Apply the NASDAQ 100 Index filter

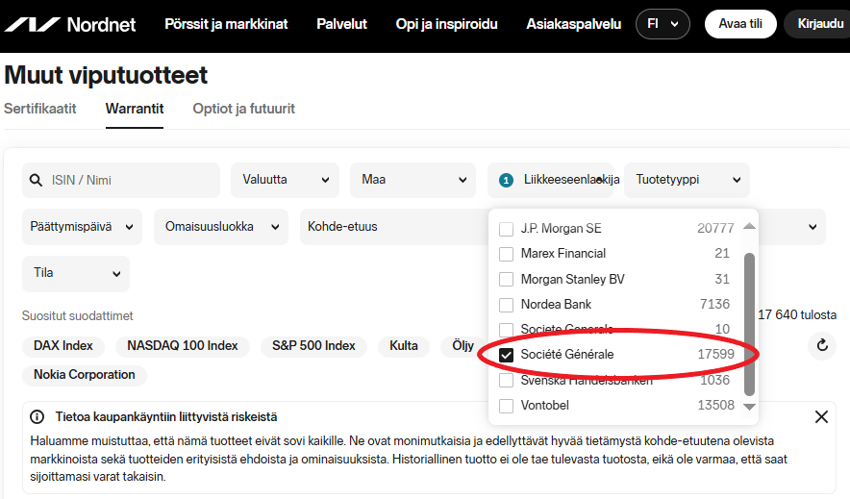pyautogui.click(x=182, y=346)
